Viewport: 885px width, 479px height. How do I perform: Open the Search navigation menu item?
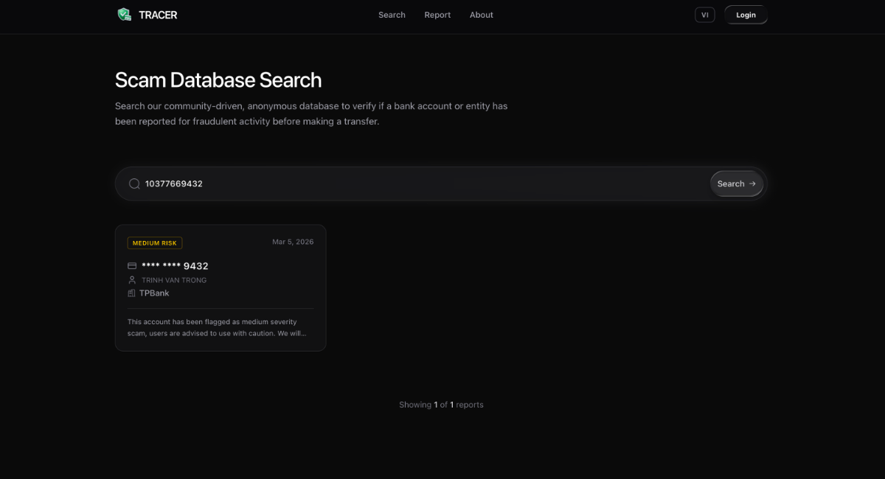coord(392,15)
